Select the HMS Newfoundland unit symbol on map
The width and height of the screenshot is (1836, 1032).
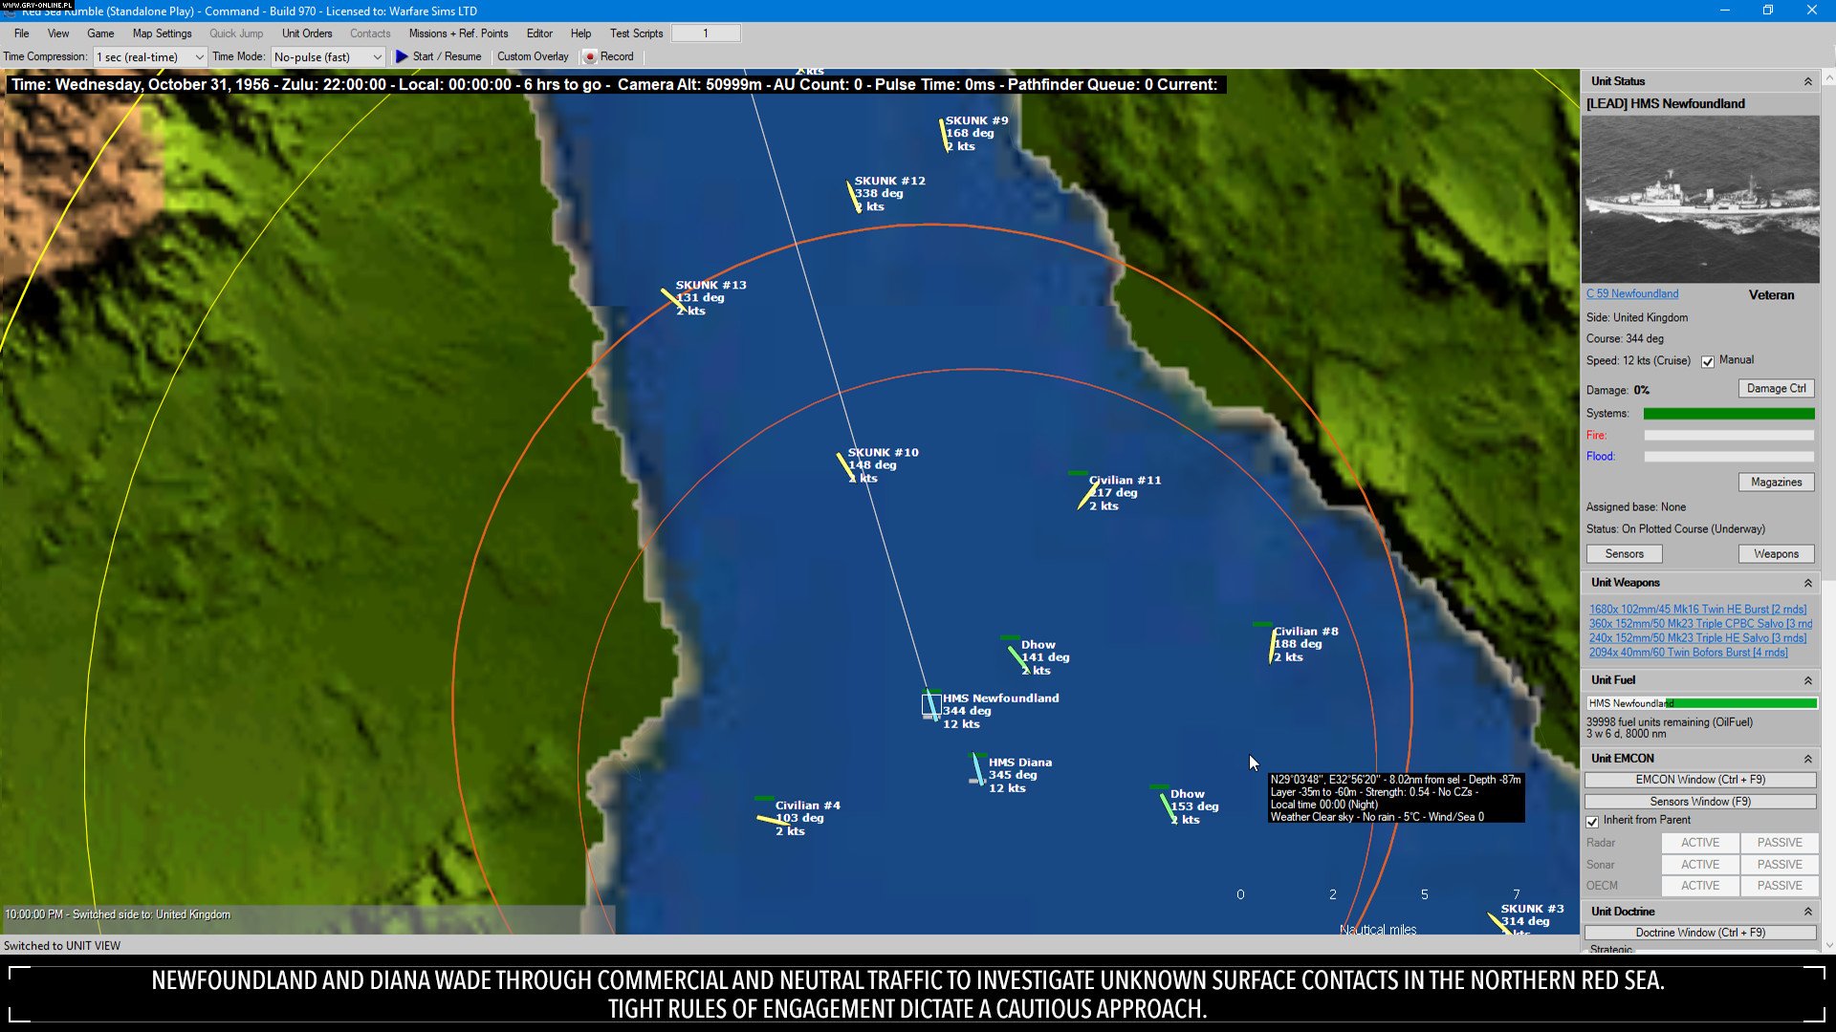(x=929, y=704)
